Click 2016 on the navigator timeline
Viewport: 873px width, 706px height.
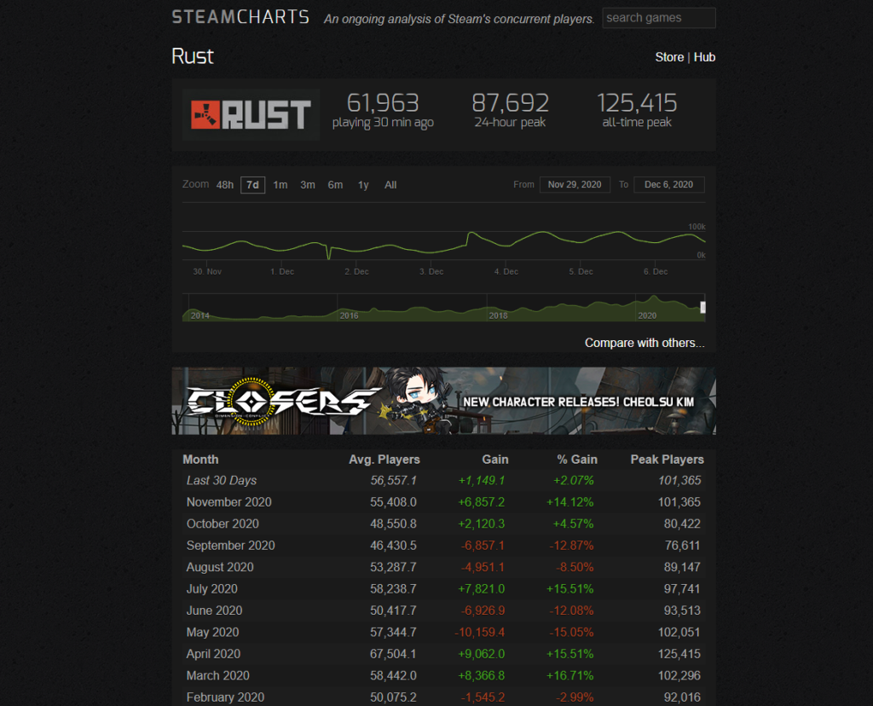coord(349,315)
